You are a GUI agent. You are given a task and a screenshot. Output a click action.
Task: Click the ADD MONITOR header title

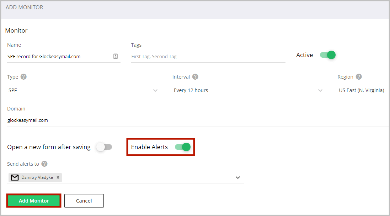25,7
